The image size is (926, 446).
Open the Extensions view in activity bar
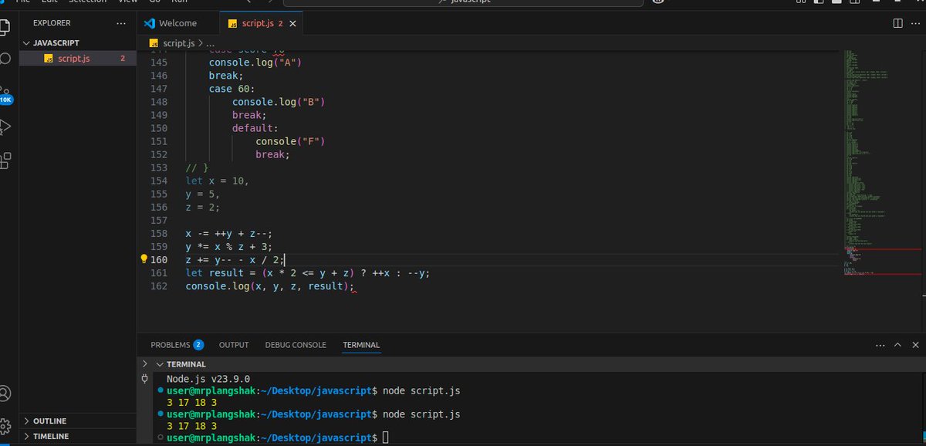(5, 160)
